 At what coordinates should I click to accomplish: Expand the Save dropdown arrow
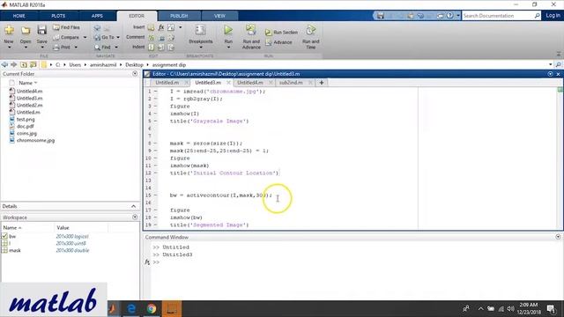(41, 48)
